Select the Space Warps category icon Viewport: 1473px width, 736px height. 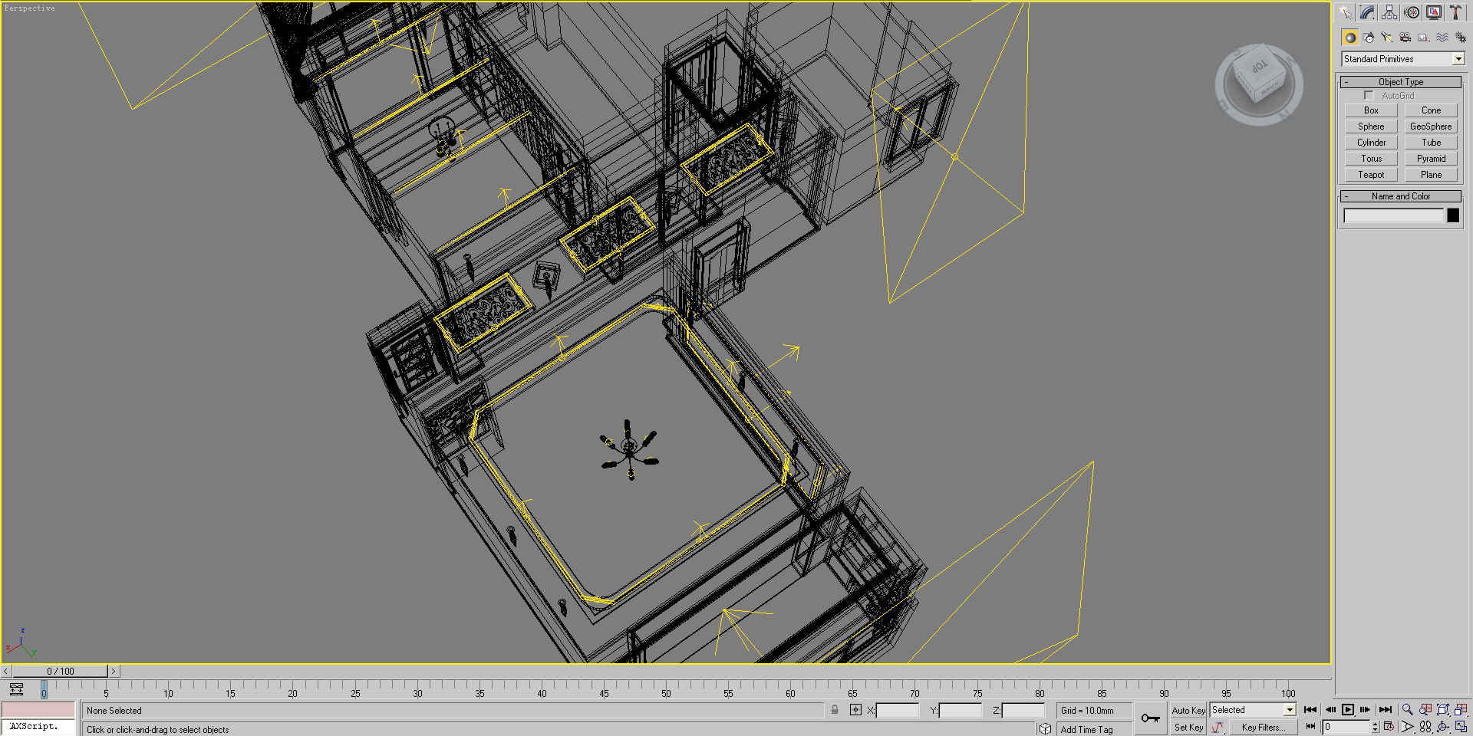pos(1442,38)
